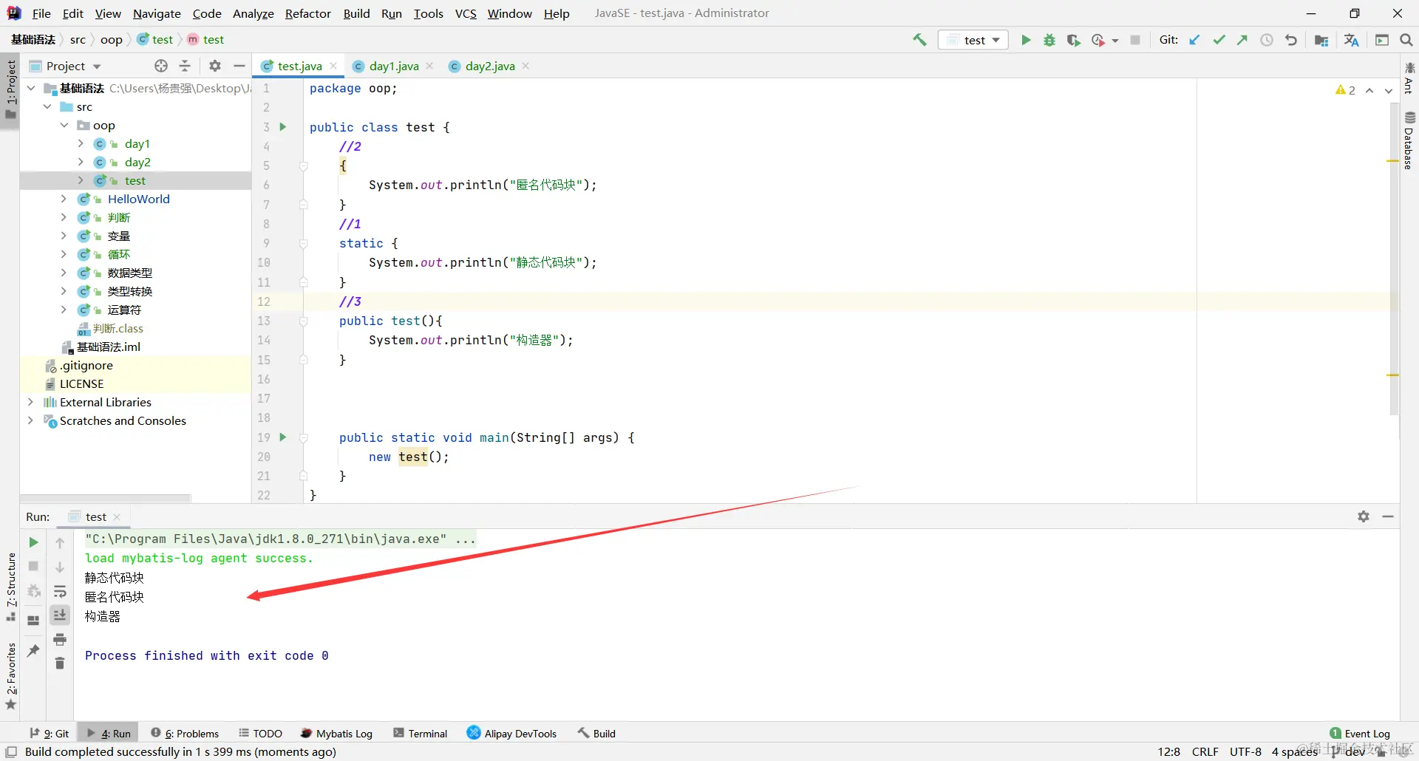Toggle the Z: Structure side tool window
The width and height of the screenshot is (1419, 761).
click(10, 587)
